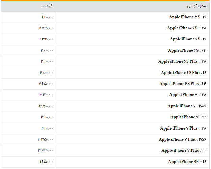This screenshot has width=211, height=169.
Task: Click price 2,500,000 for iPhone 6S Plus 16
Action: click(x=46, y=73)
